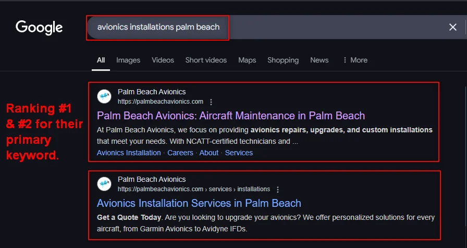The image size is (467, 248).
Task: Open the Short videos tab
Action: [206, 60]
